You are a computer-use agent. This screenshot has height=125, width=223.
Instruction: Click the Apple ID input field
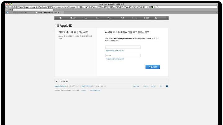click(123, 47)
